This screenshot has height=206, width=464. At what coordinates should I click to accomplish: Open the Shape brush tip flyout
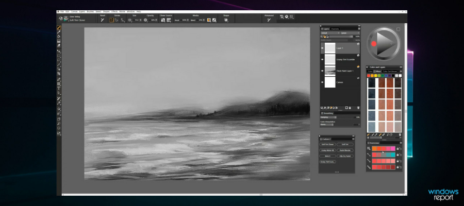(x=226, y=20)
